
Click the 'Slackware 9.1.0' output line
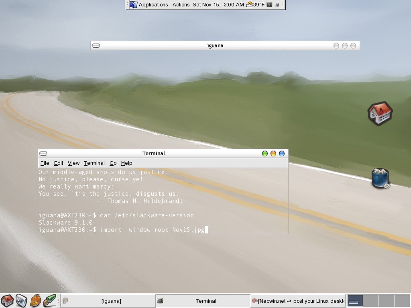[65, 223]
